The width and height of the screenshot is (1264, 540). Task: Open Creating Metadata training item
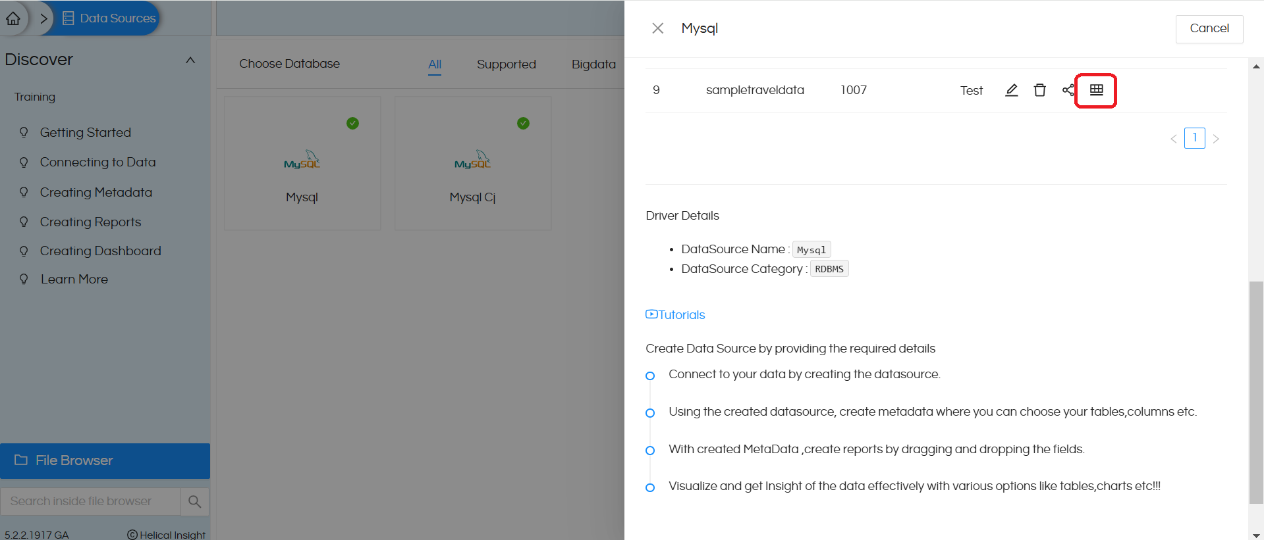pyautogui.click(x=96, y=192)
